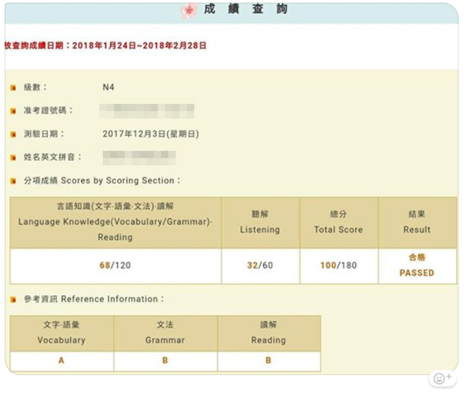Click the red query date range text
This screenshot has height=395, width=466.
point(106,46)
